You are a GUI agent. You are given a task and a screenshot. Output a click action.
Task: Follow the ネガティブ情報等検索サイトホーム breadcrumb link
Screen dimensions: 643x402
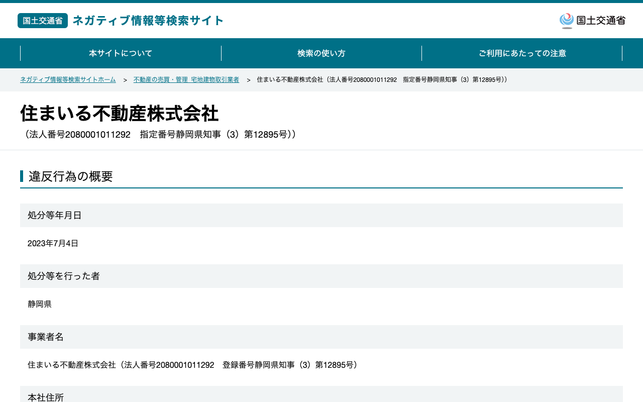point(68,80)
